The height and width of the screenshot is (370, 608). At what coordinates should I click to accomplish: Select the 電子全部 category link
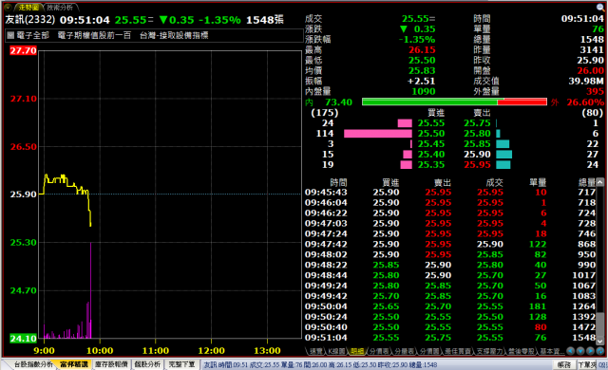[x=32, y=35]
